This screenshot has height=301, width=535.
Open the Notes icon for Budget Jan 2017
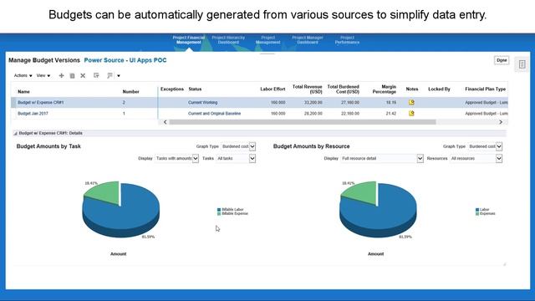(x=411, y=113)
